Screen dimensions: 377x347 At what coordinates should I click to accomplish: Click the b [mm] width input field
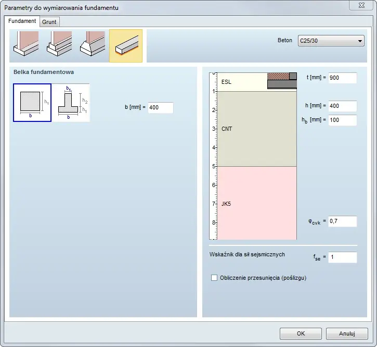click(160, 108)
